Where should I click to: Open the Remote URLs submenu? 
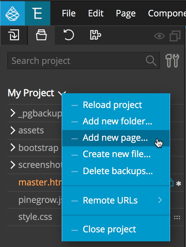click(116, 200)
